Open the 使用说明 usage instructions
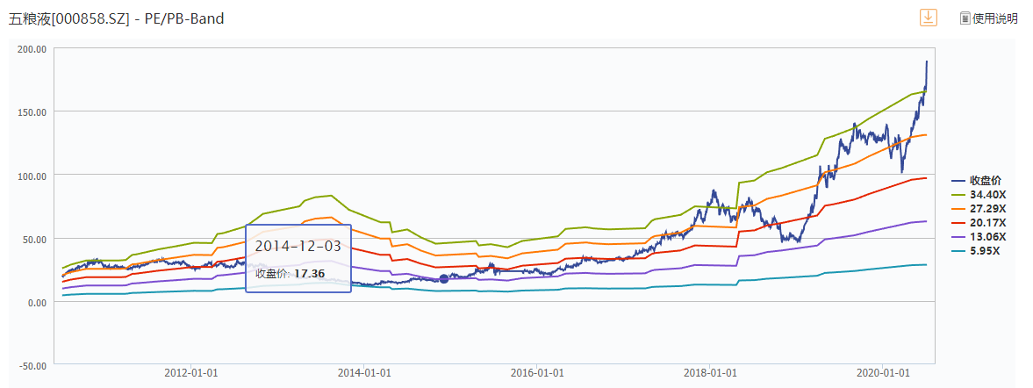 point(988,18)
